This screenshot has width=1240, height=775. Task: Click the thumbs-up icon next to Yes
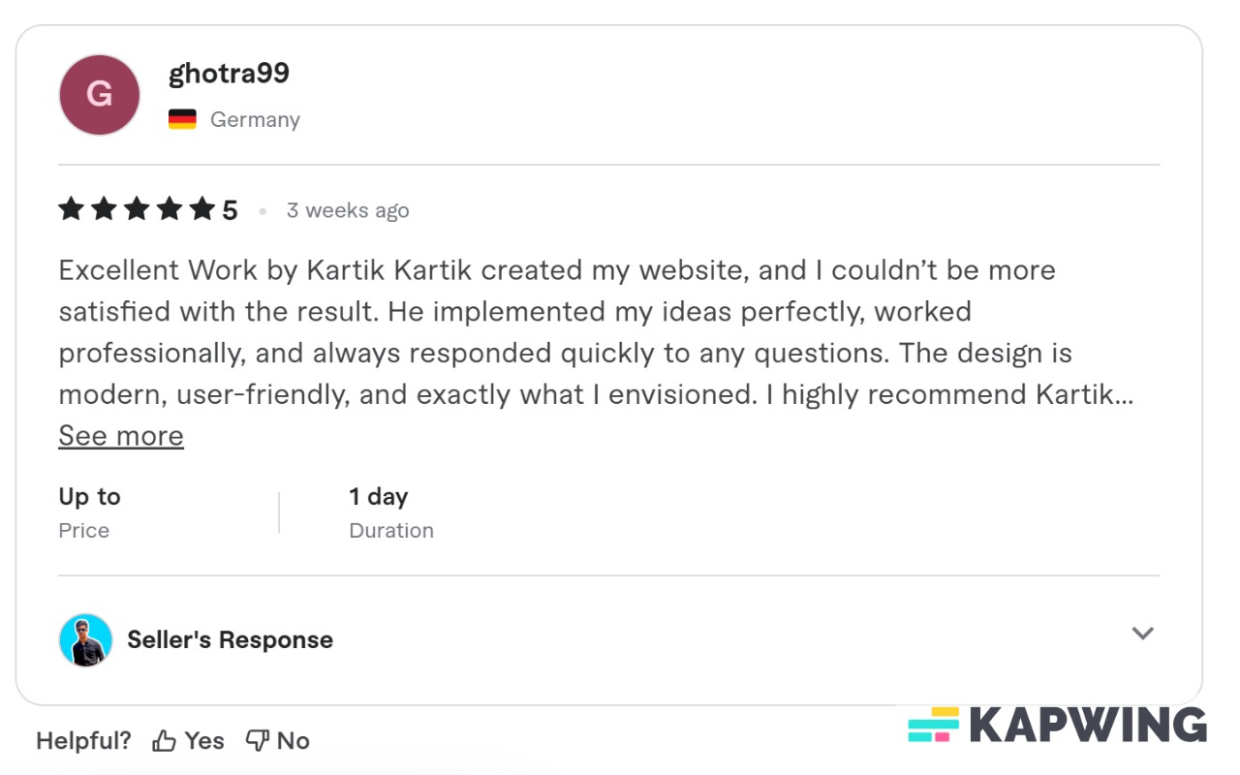[x=163, y=740]
